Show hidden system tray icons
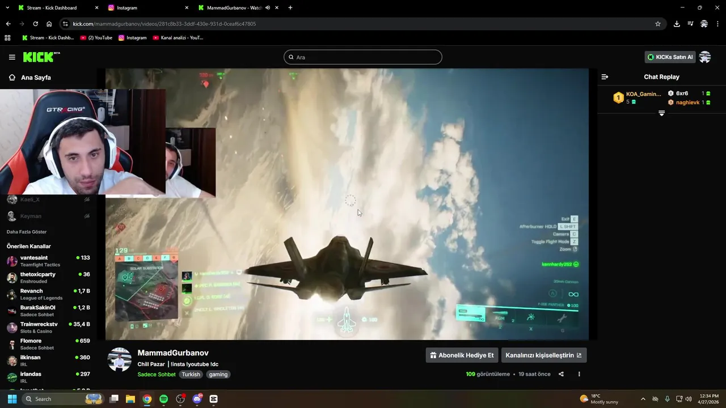Screen dimensions: 726x408 point(643,399)
